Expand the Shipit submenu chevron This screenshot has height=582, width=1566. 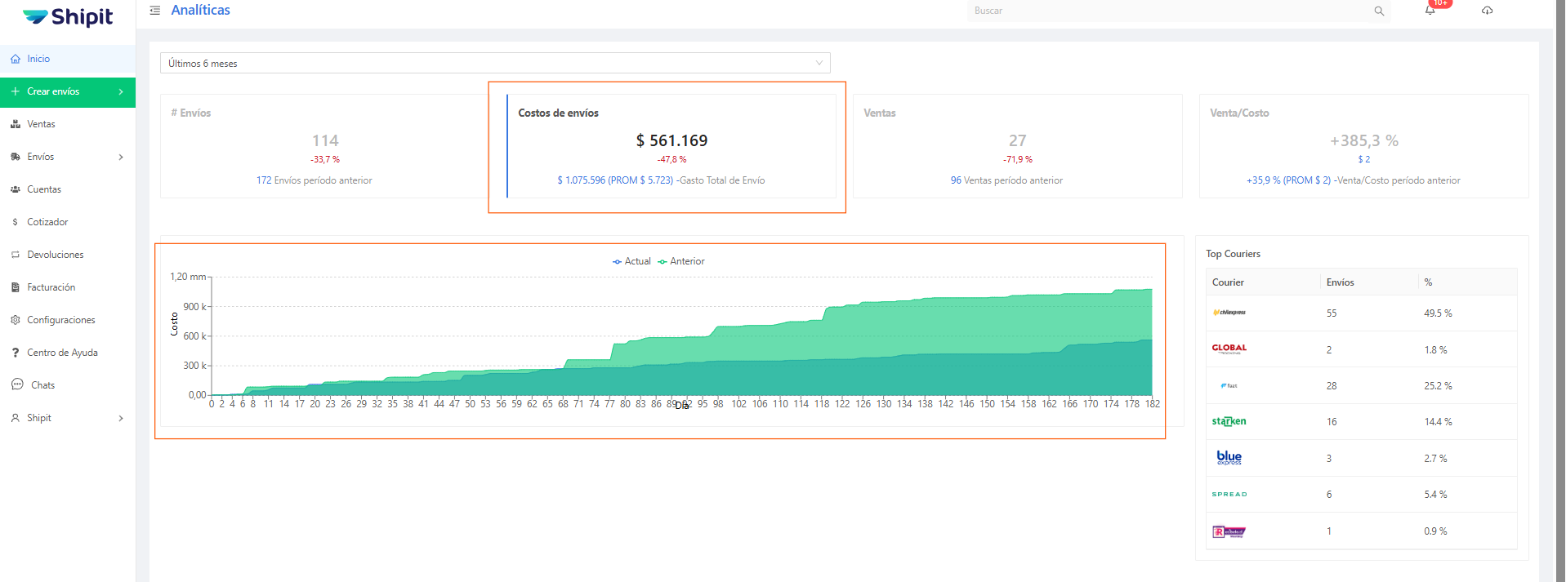pos(121,418)
